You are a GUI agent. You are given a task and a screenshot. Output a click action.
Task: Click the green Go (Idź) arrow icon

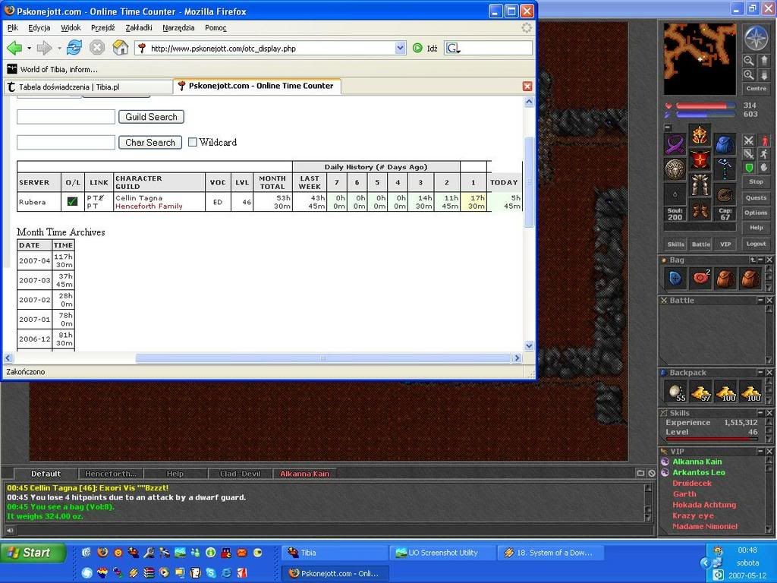tap(417, 48)
